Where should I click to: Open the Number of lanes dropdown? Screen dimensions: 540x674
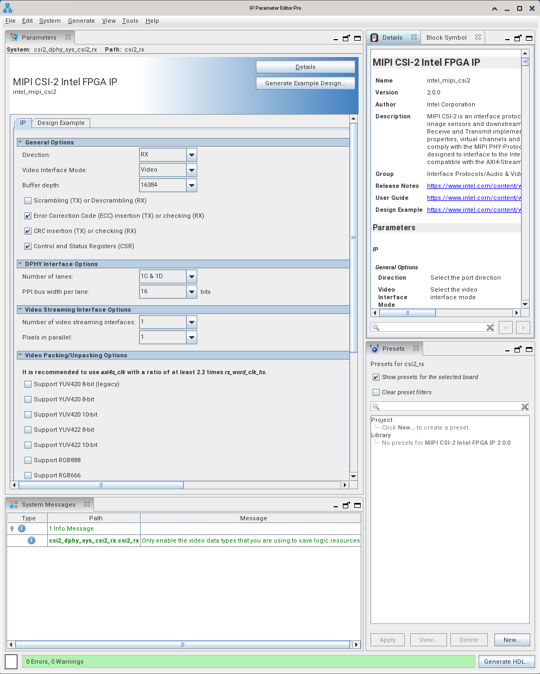tap(192, 276)
